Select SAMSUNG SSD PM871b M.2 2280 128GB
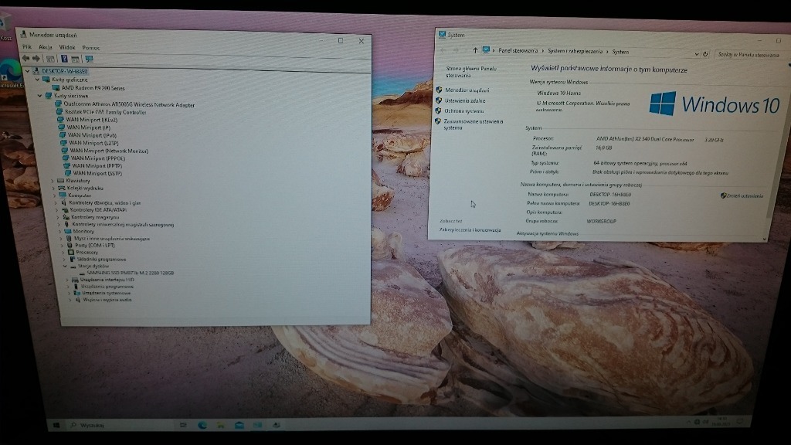 click(130, 273)
